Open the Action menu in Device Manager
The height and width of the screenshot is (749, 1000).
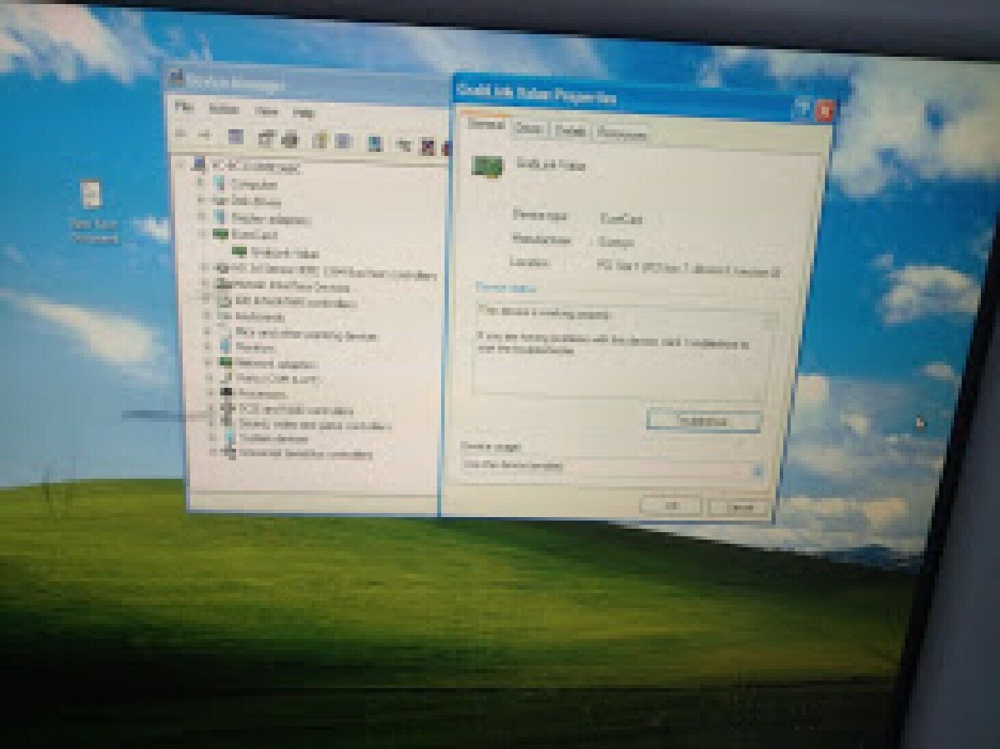[224, 109]
